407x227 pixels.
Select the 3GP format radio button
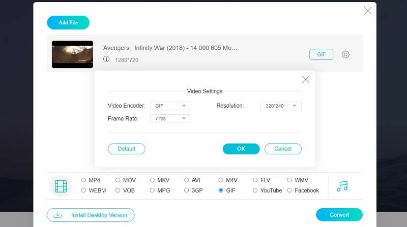(x=186, y=190)
